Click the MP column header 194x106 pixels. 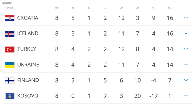tap(57, 8)
